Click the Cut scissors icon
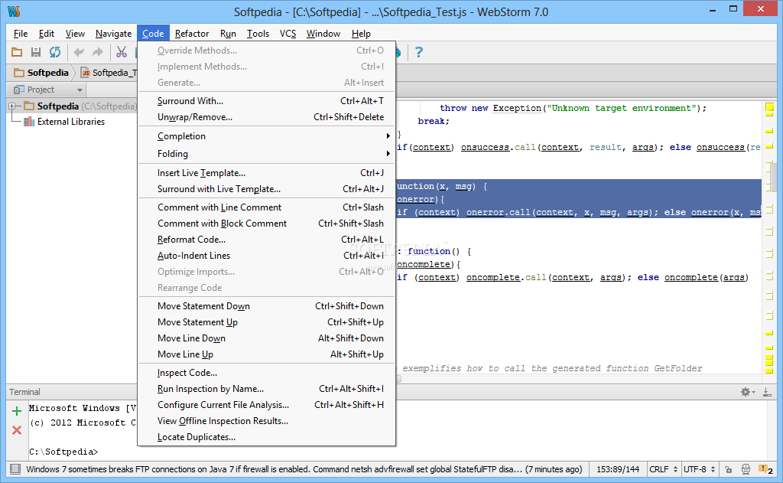 coord(122,52)
